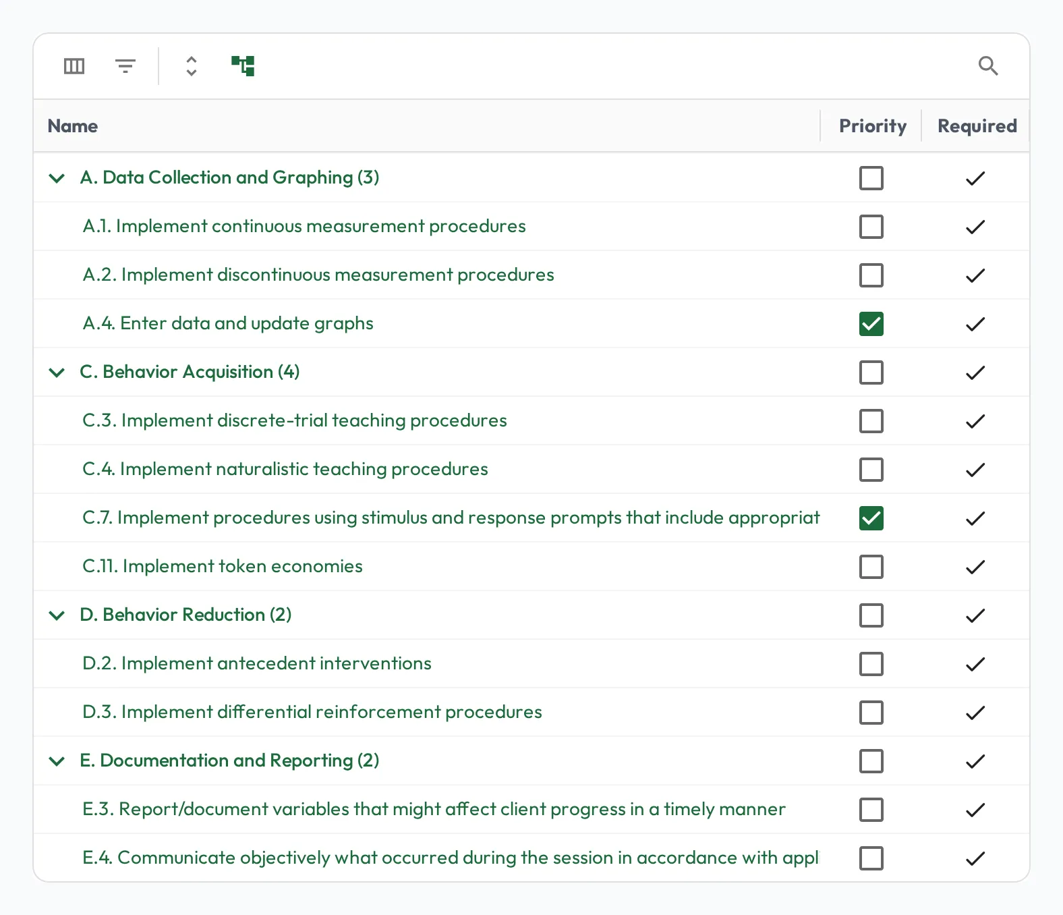
Task: Check Priority for D.2. antecedent interventions
Action: click(x=871, y=664)
